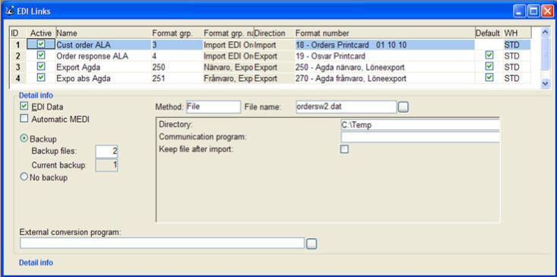Select the No backup radio button
The image size is (557, 277).
click(24, 177)
